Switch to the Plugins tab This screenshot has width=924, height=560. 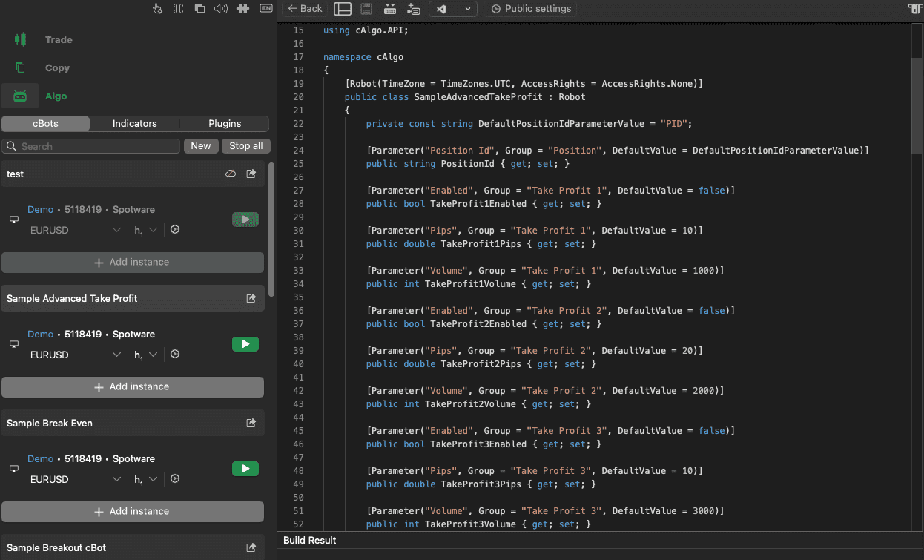click(224, 124)
